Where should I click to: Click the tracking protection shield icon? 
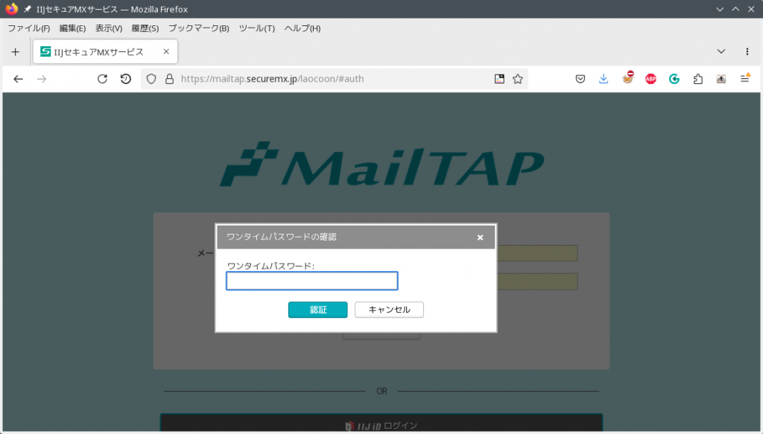pyautogui.click(x=151, y=78)
